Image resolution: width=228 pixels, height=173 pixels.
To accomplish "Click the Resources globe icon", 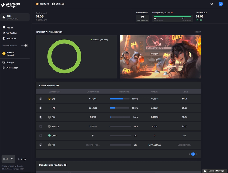I will (x=4, y=38).
